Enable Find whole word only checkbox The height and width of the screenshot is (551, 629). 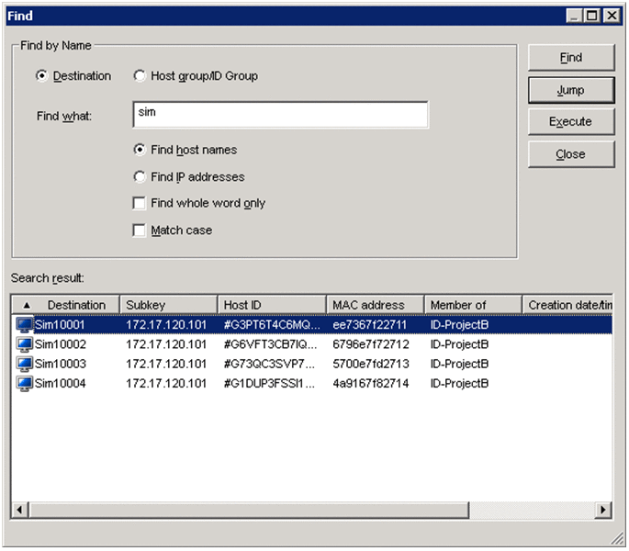140,203
